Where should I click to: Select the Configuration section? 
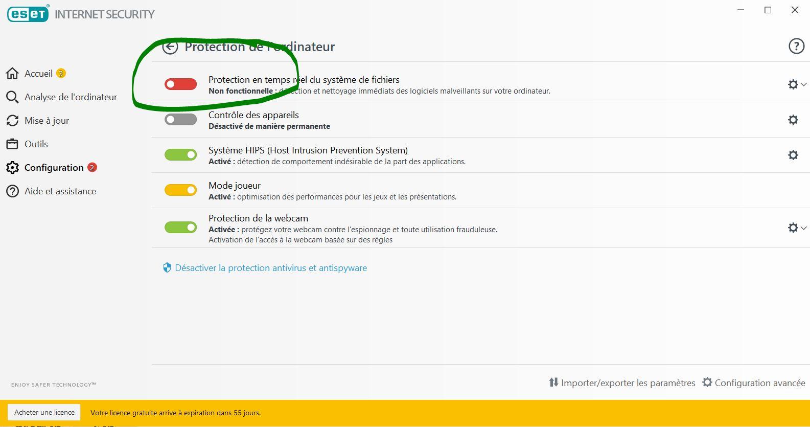[x=54, y=168]
